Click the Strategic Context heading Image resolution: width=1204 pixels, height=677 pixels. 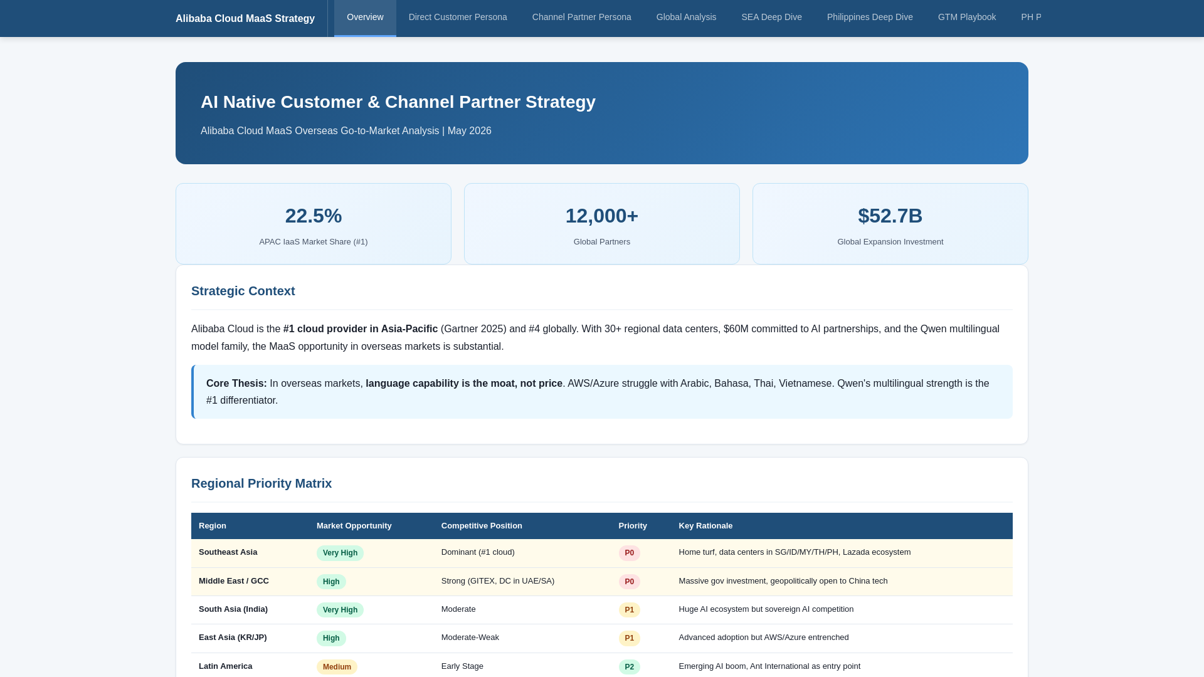tap(243, 291)
